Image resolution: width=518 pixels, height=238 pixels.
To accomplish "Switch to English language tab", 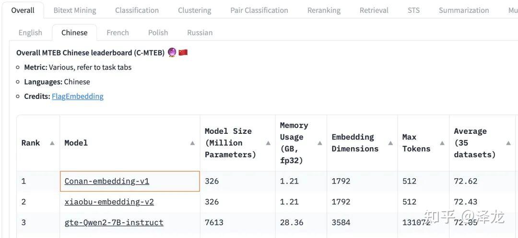I will click(30, 32).
